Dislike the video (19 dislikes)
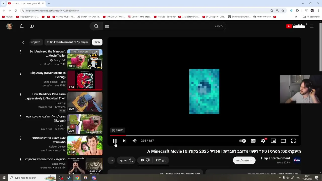This screenshot has height=181, width=322. point(145,160)
